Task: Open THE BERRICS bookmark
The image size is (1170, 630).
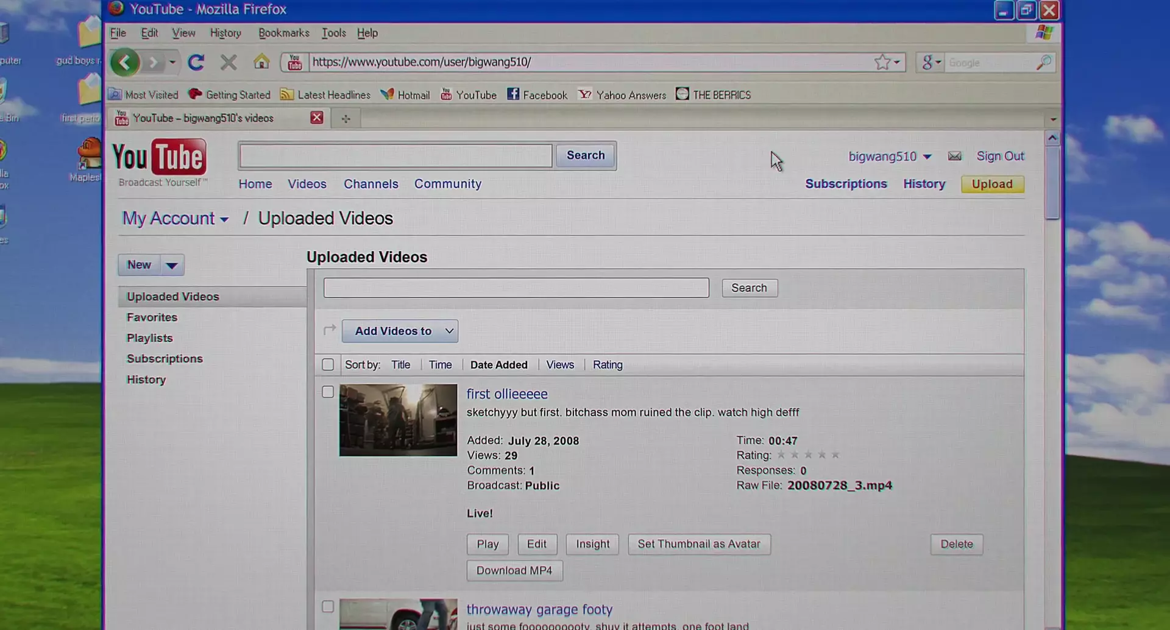Action: tap(714, 94)
